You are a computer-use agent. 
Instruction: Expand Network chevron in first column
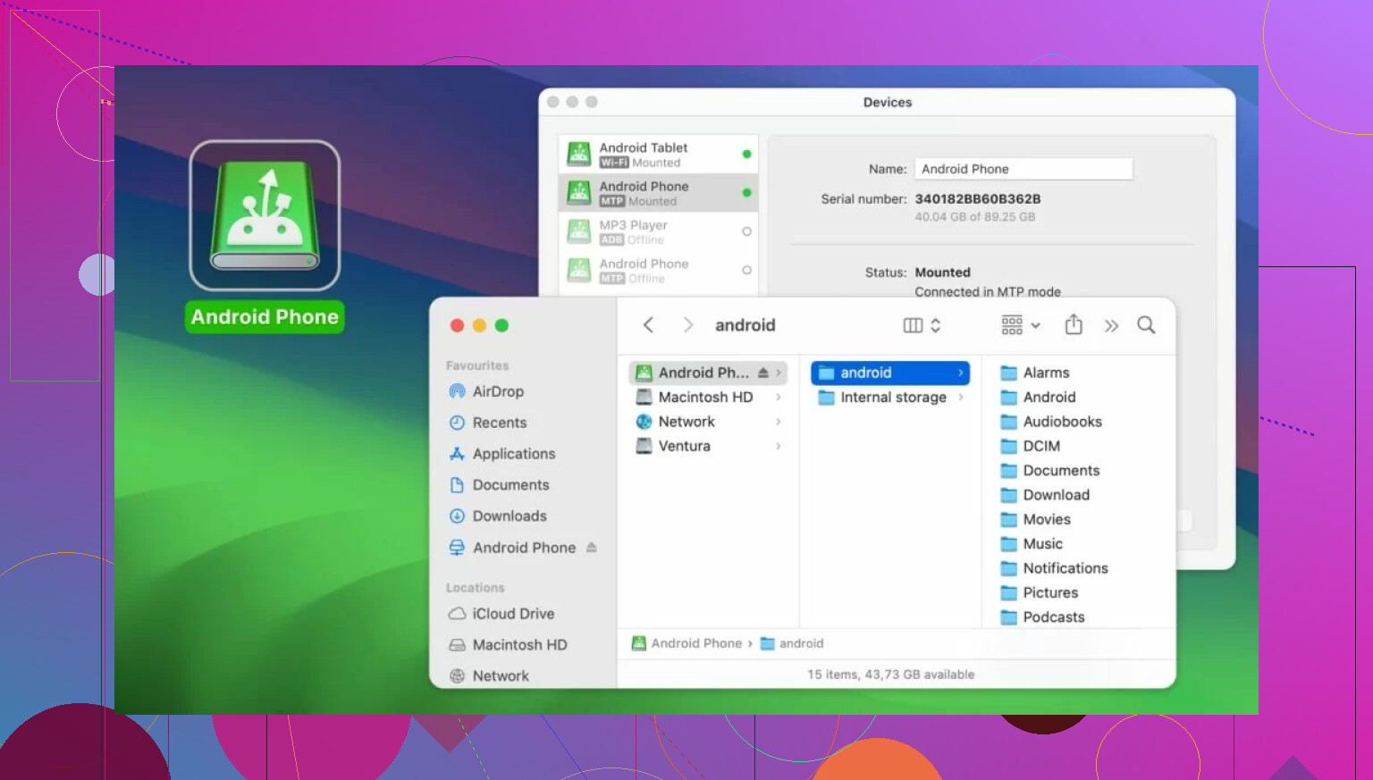779,422
